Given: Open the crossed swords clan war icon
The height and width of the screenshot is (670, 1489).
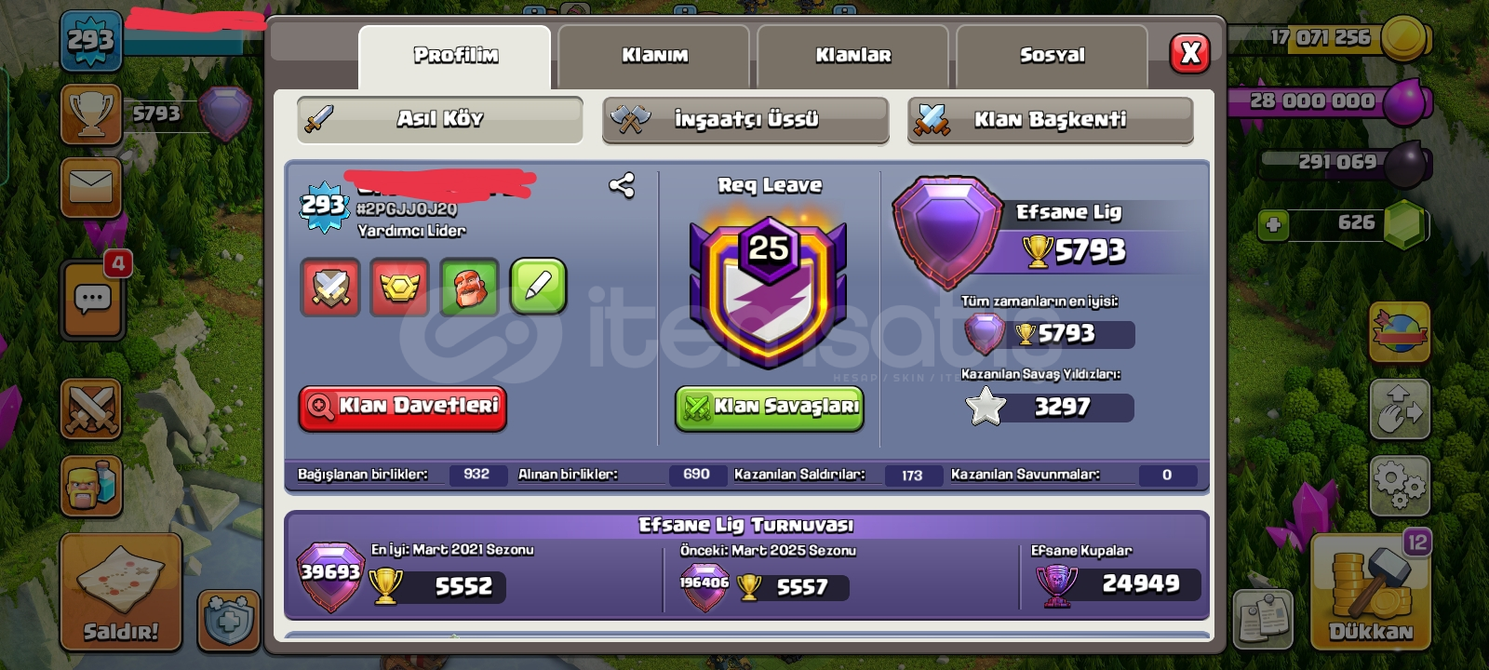Looking at the screenshot, I should coord(91,409).
